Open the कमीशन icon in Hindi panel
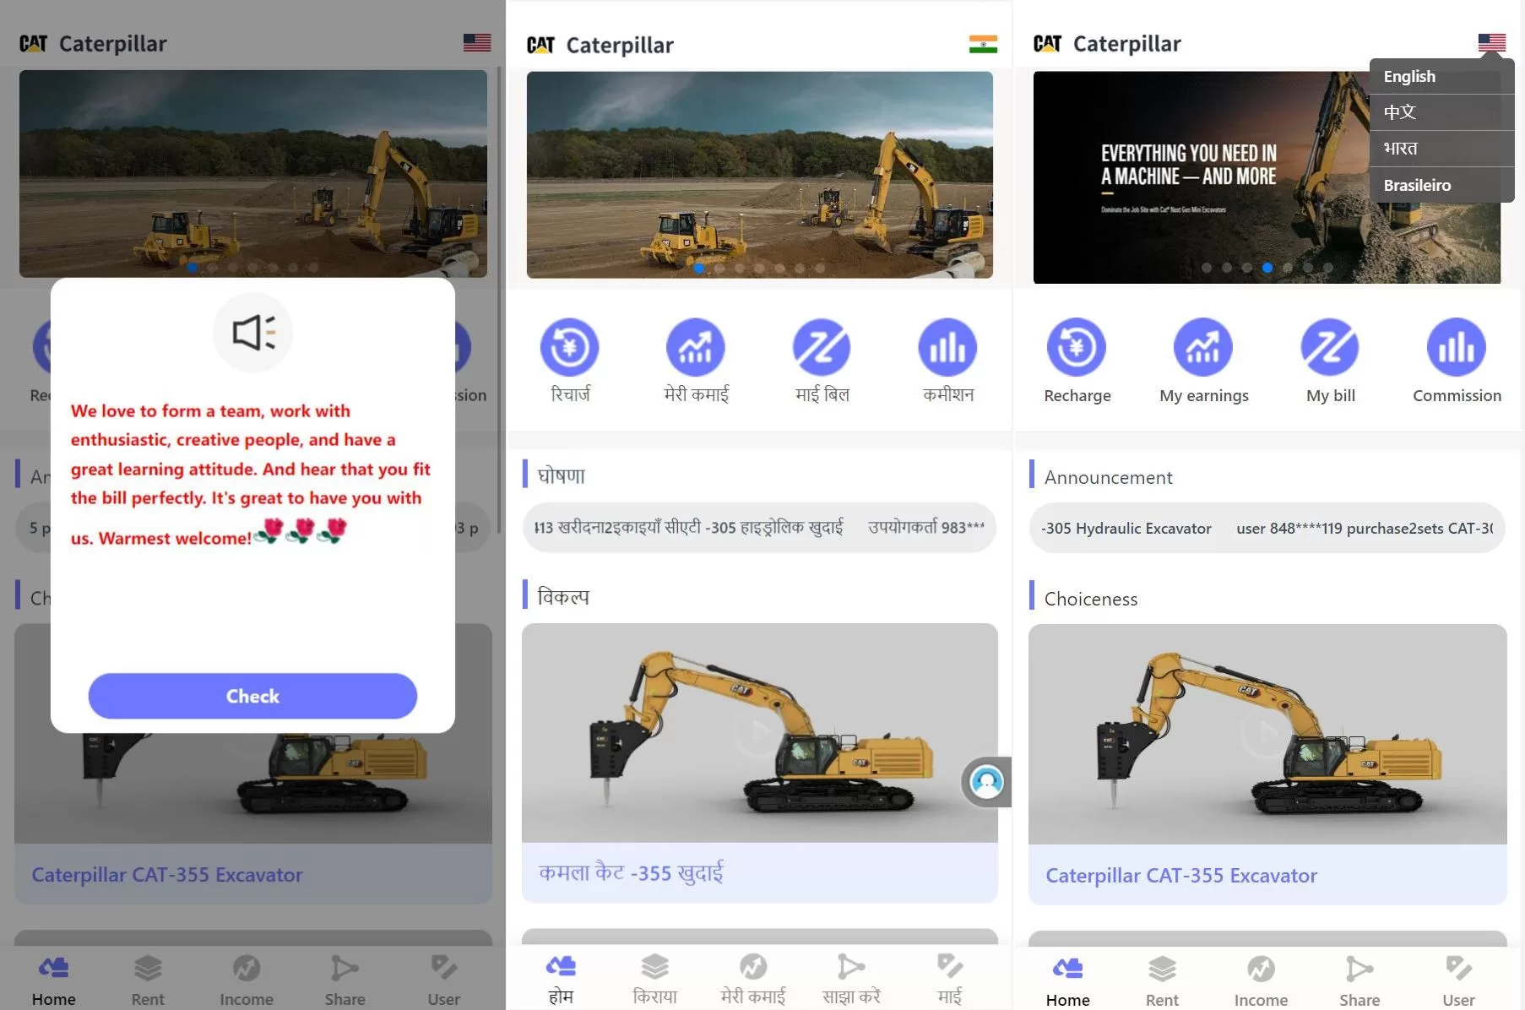 [947, 347]
